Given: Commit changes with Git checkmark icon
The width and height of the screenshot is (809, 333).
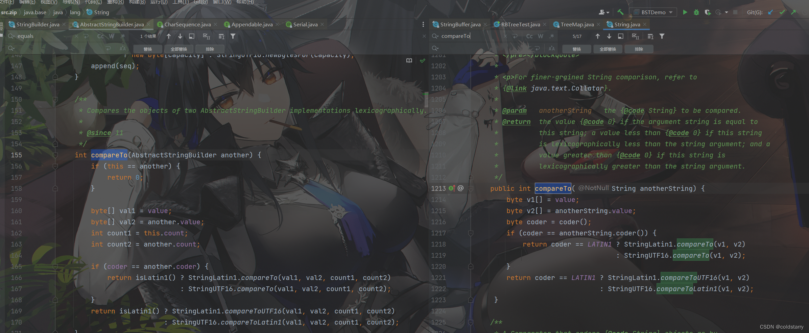Looking at the screenshot, I should pos(782,12).
